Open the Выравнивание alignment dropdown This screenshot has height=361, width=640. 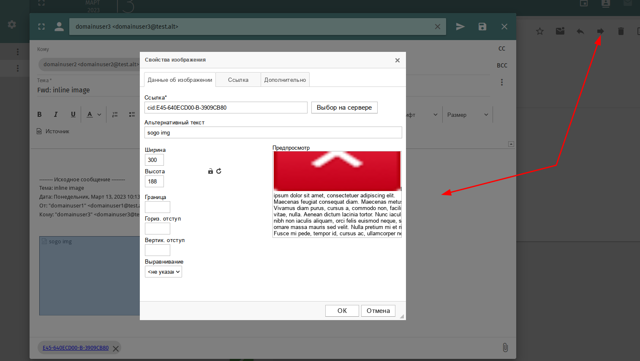(163, 272)
